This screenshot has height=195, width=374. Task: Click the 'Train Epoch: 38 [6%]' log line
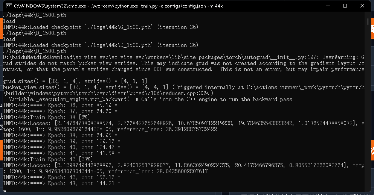[x=46, y=117]
